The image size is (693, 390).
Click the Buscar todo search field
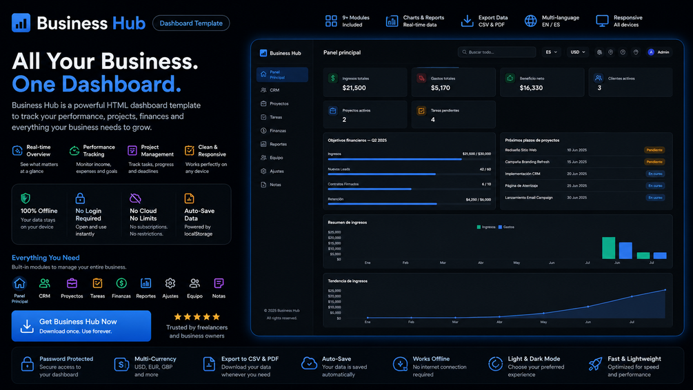496,52
